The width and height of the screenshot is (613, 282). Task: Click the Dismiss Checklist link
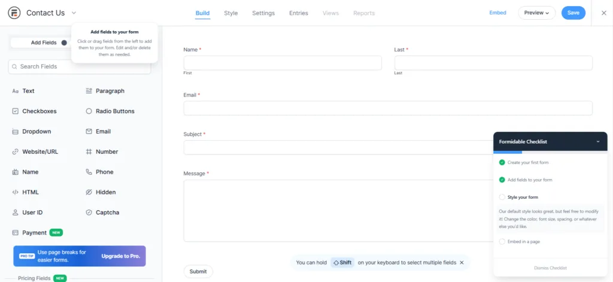(550, 268)
